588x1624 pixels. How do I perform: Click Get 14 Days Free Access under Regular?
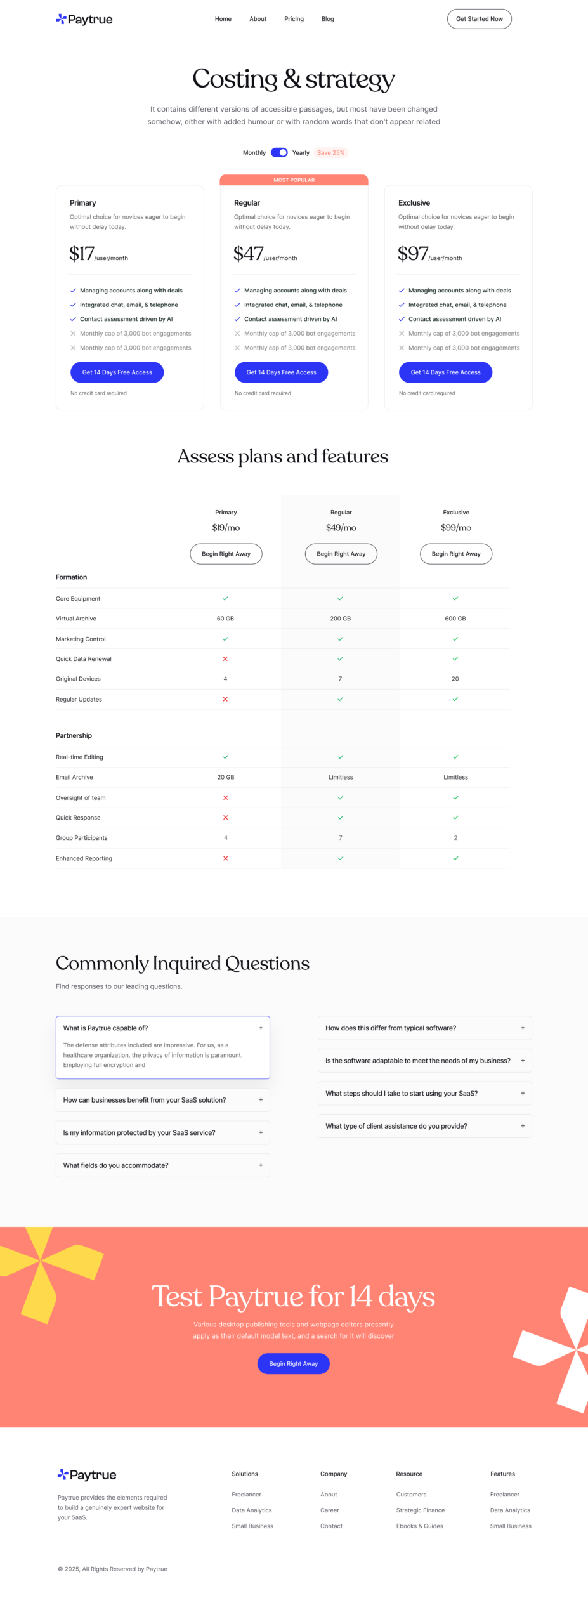(x=281, y=372)
